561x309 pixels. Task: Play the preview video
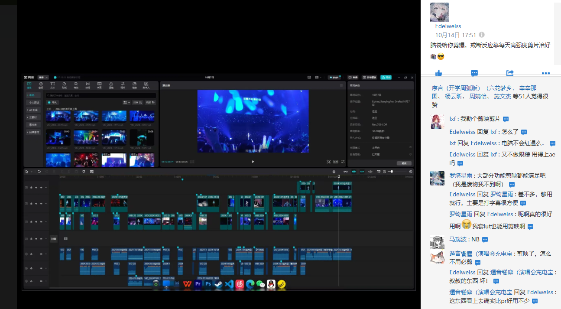[253, 162]
